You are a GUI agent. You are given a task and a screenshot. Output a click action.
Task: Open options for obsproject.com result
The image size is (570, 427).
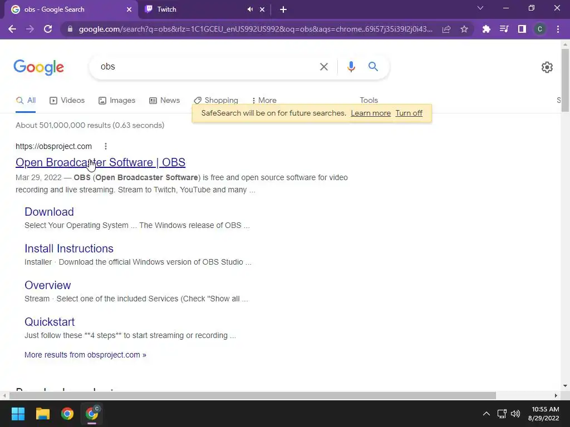[105, 146]
